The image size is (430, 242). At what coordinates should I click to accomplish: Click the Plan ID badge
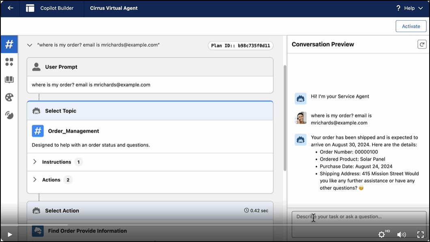(x=241, y=45)
